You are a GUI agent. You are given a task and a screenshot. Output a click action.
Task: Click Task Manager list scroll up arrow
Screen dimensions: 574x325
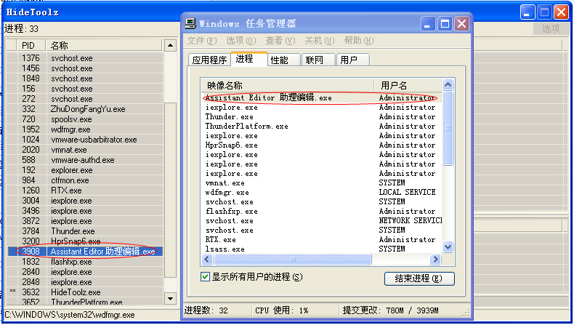pyautogui.click(x=448, y=85)
